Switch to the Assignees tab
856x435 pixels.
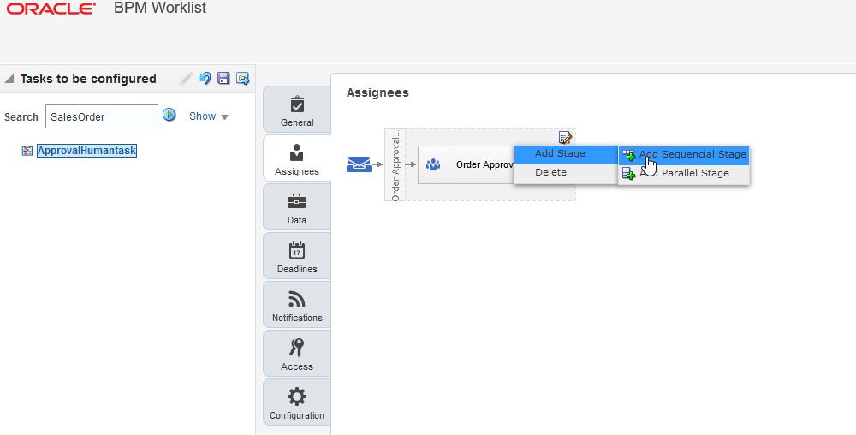coord(297,158)
